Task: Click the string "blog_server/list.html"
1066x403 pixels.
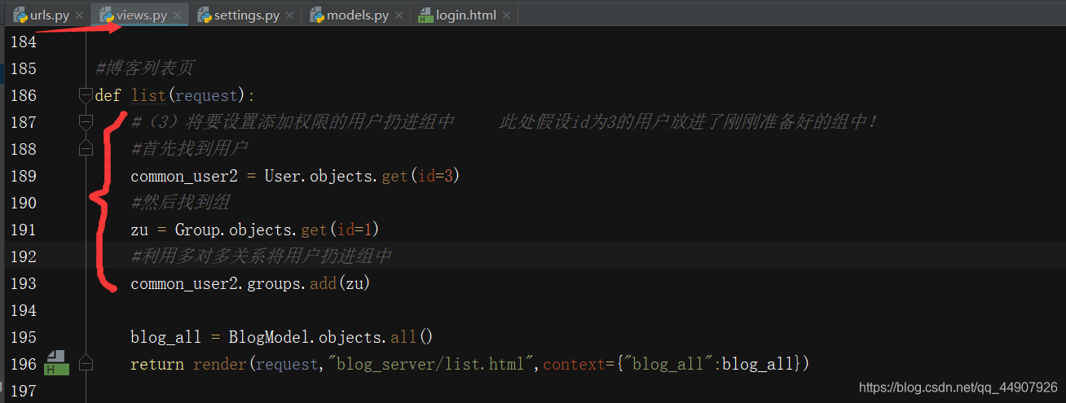Action: click(x=430, y=364)
